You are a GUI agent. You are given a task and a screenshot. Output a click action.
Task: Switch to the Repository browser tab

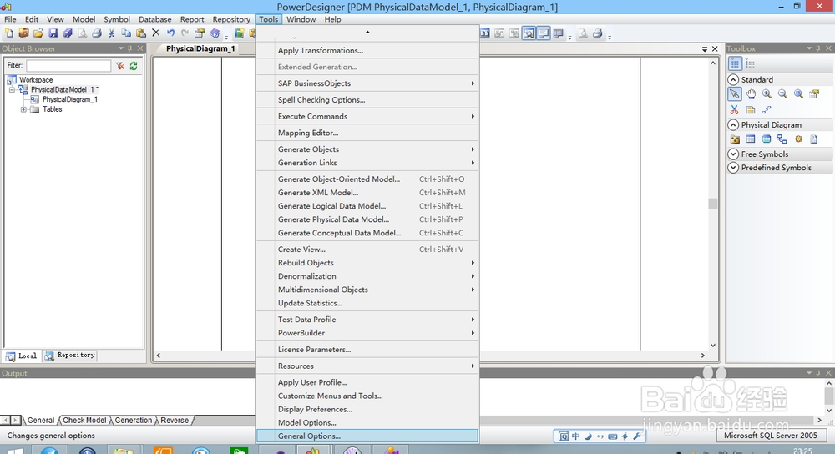click(x=70, y=355)
